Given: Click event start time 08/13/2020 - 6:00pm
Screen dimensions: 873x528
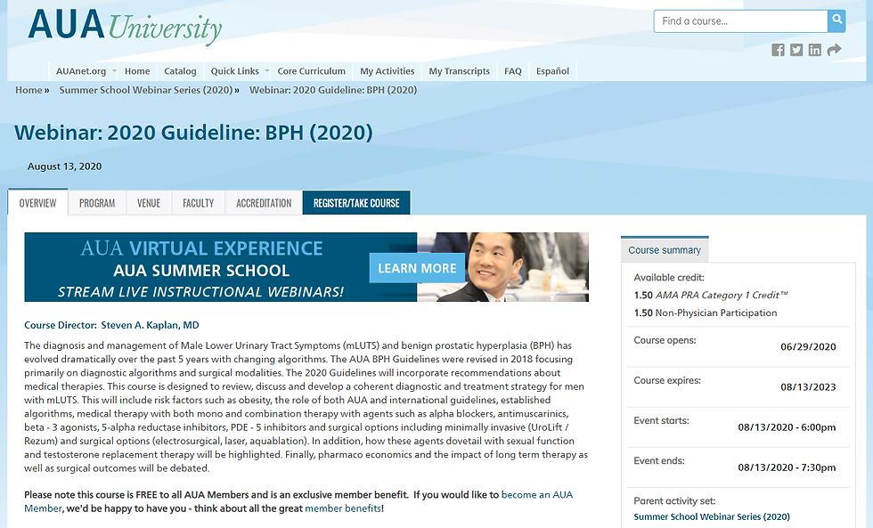Looking at the screenshot, I should click(787, 427).
